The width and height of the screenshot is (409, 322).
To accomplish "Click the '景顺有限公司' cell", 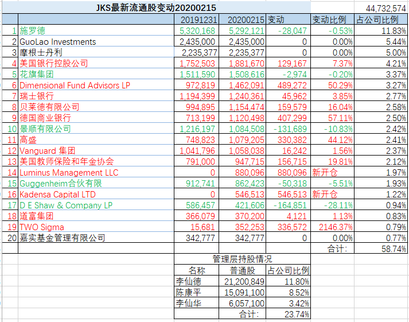I will (x=96, y=129).
